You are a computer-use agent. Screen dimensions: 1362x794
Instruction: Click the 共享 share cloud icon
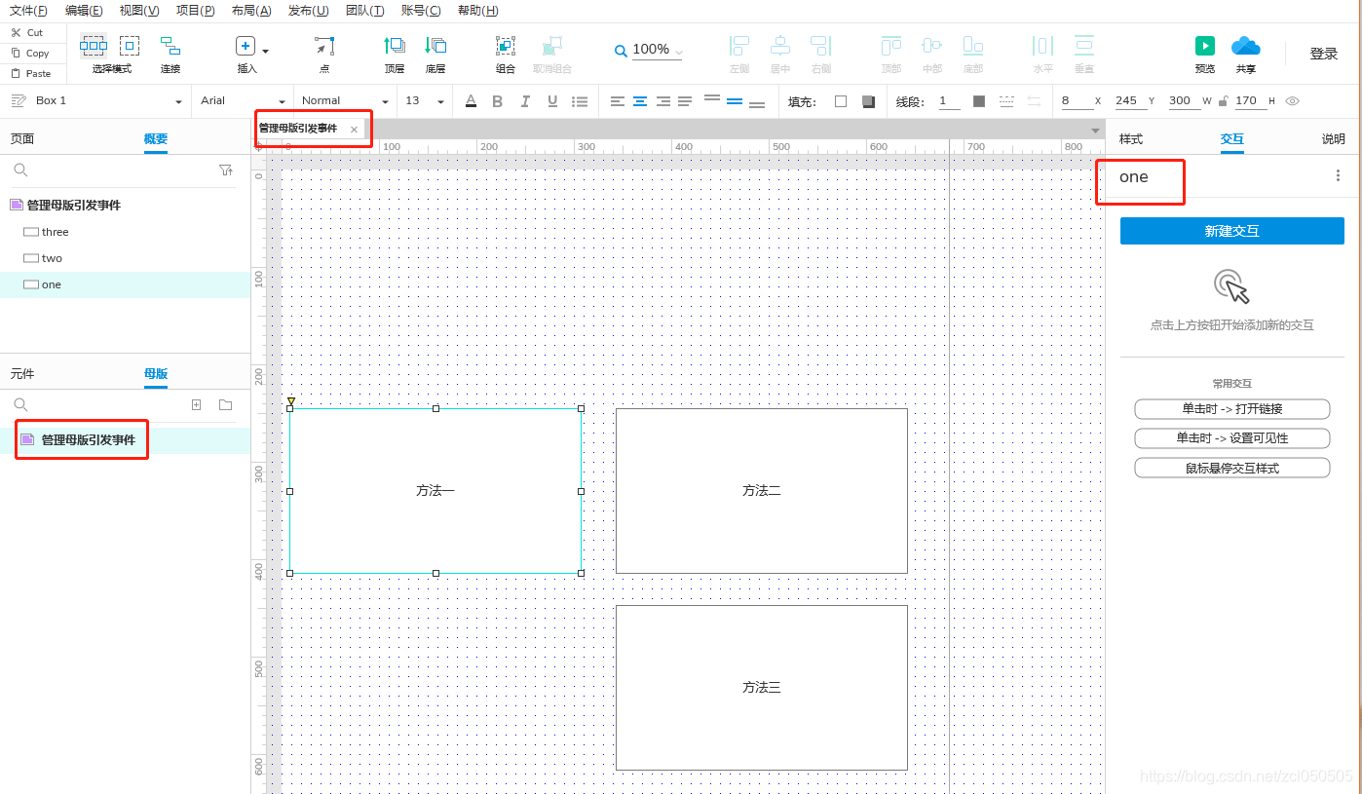coord(1246,45)
